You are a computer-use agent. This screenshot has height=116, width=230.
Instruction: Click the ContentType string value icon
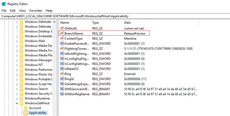pos(62,39)
